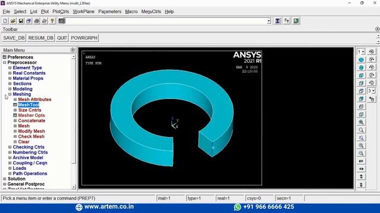Click the Image Capture printer icon
This screenshot has height=213, width=380.
37,21
